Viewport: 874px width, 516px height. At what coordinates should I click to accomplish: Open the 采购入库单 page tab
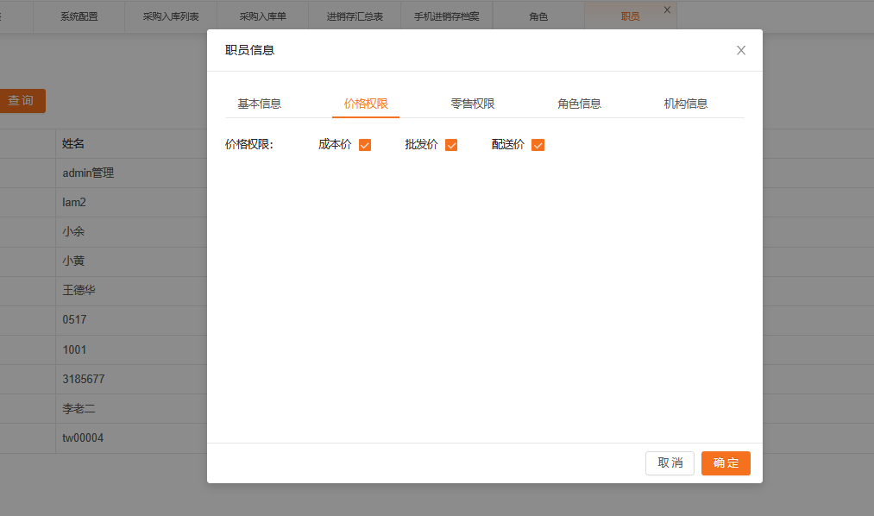[262, 16]
